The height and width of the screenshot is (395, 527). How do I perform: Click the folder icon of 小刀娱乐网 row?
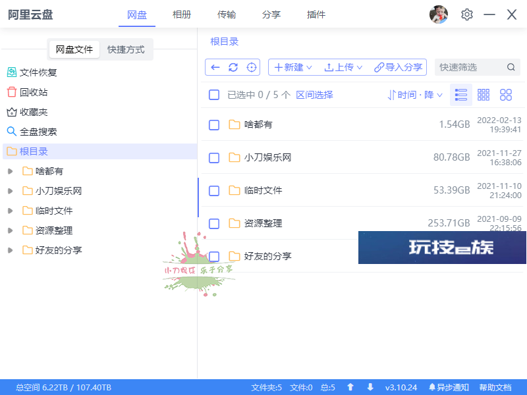click(235, 157)
